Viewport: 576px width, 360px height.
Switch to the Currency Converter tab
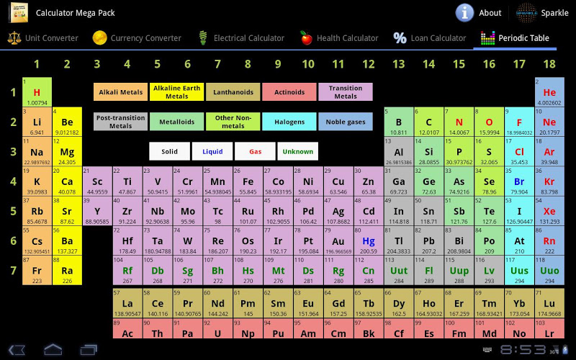point(137,38)
